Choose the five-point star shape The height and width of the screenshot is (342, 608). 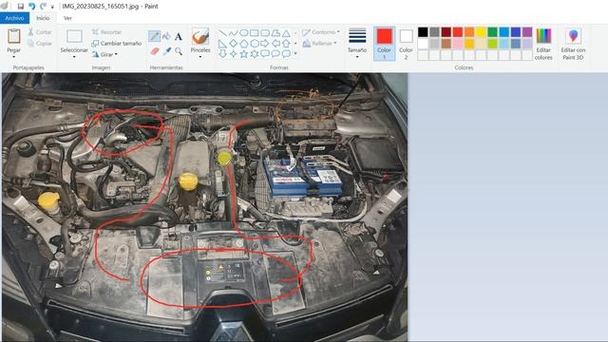(244, 53)
